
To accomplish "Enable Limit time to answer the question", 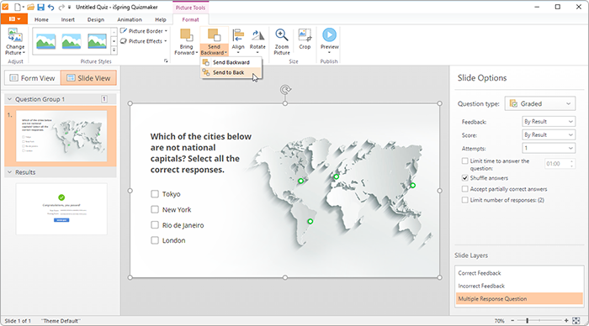I will [x=465, y=161].
